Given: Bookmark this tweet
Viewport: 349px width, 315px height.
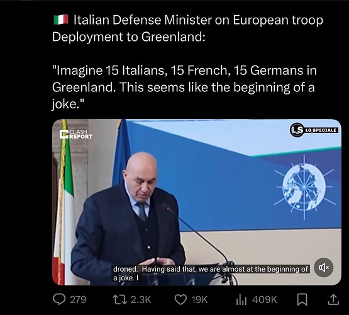Looking at the screenshot, I should [302, 300].
